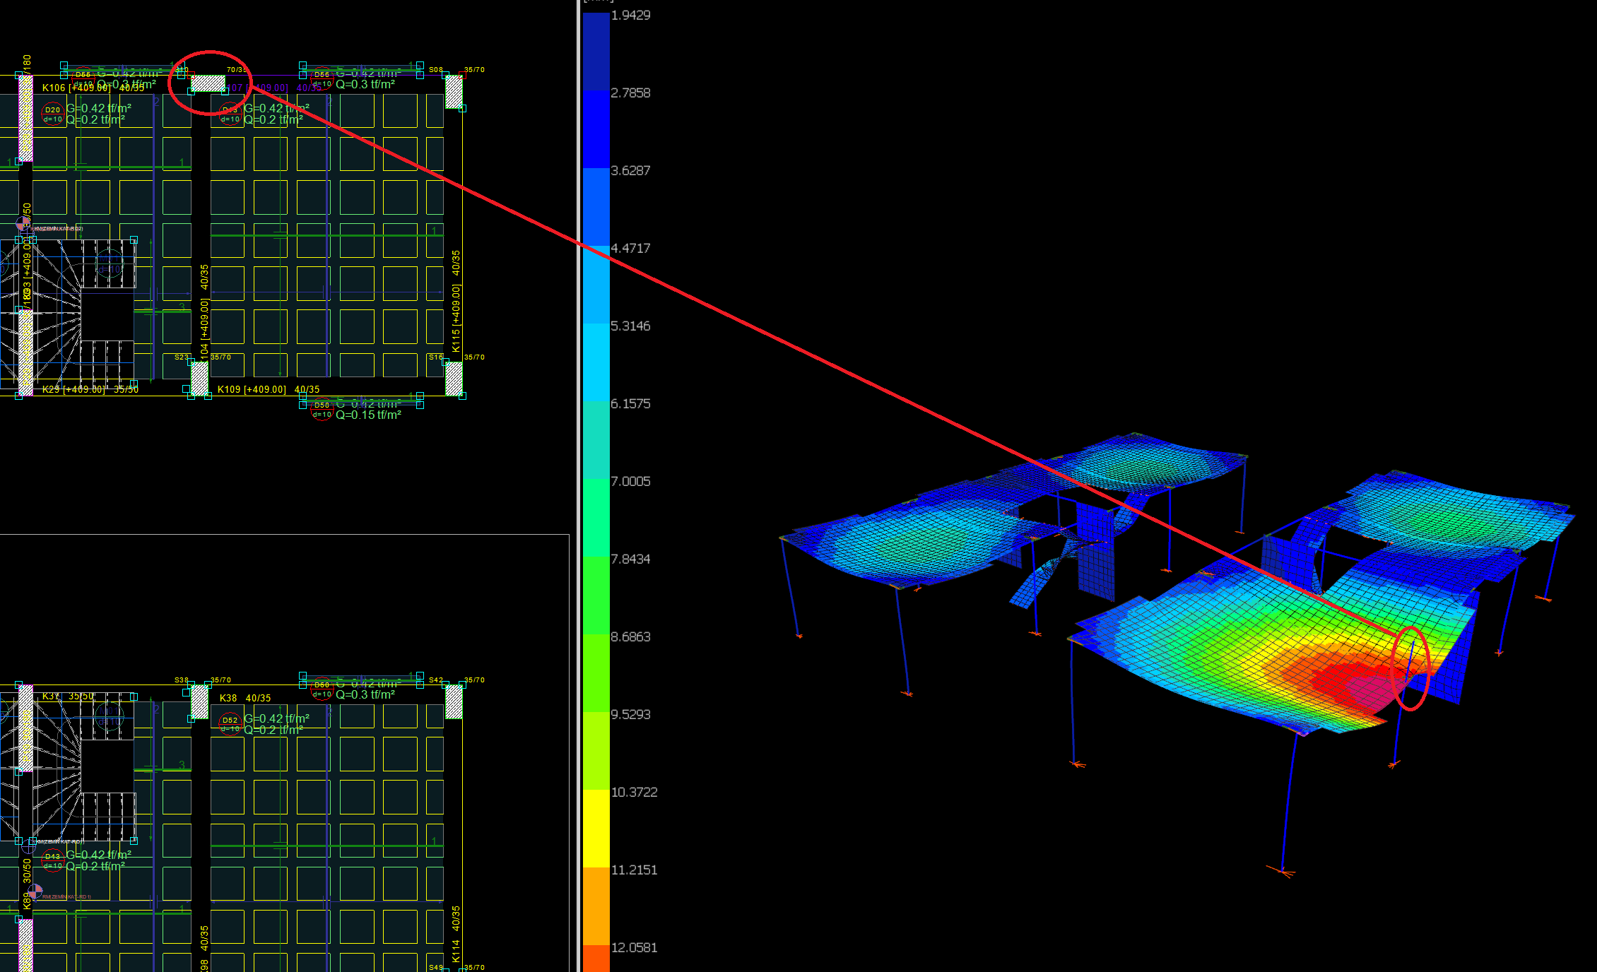Click the Q=0.15 tf/m² load text

click(368, 415)
